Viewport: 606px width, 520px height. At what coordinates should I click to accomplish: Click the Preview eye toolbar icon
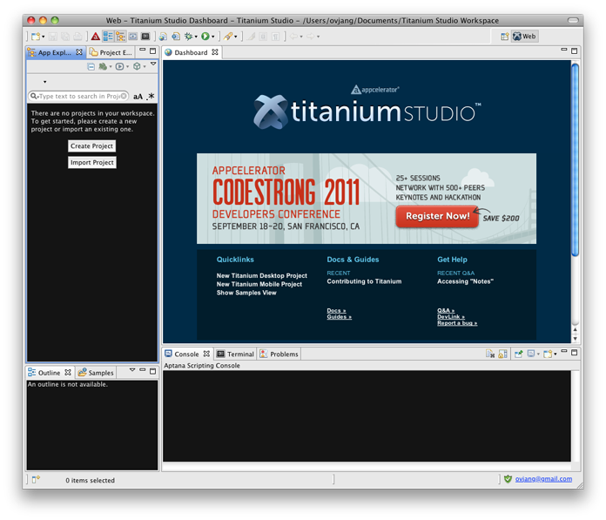click(133, 37)
